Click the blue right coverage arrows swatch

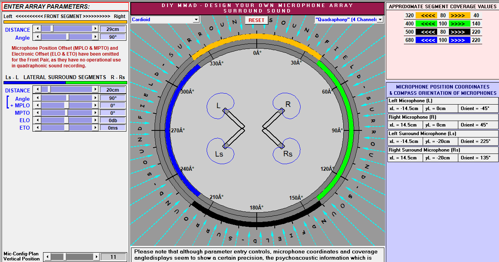[459, 40]
